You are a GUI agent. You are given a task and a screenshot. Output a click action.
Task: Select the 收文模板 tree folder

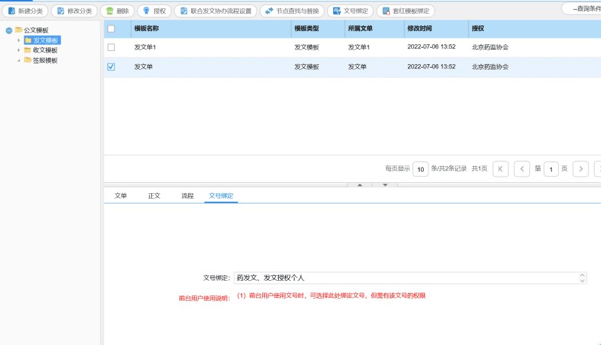coord(46,50)
